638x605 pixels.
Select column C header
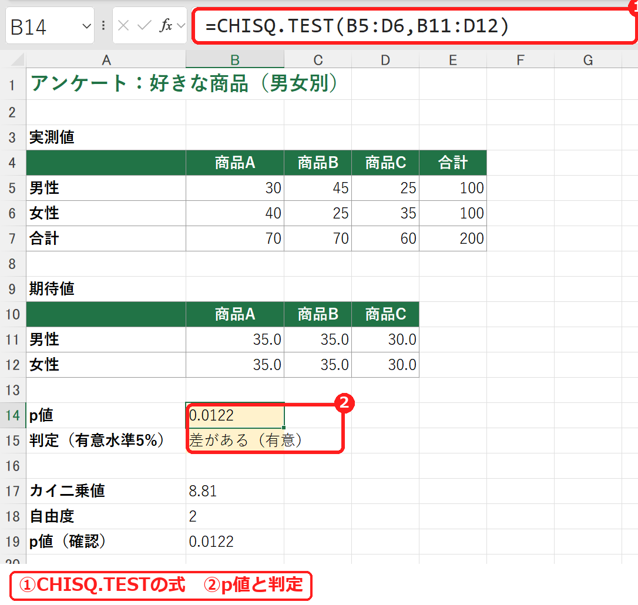click(x=318, y=60)
